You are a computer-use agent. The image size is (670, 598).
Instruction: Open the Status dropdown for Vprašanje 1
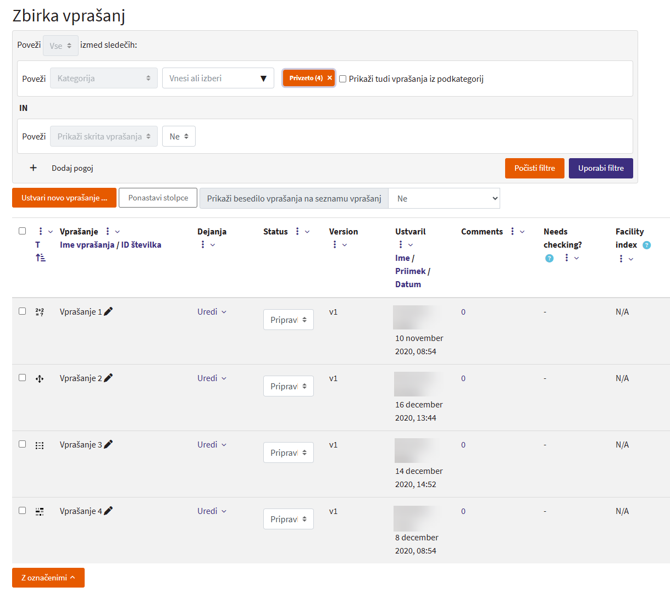click(x=288, y=320)
